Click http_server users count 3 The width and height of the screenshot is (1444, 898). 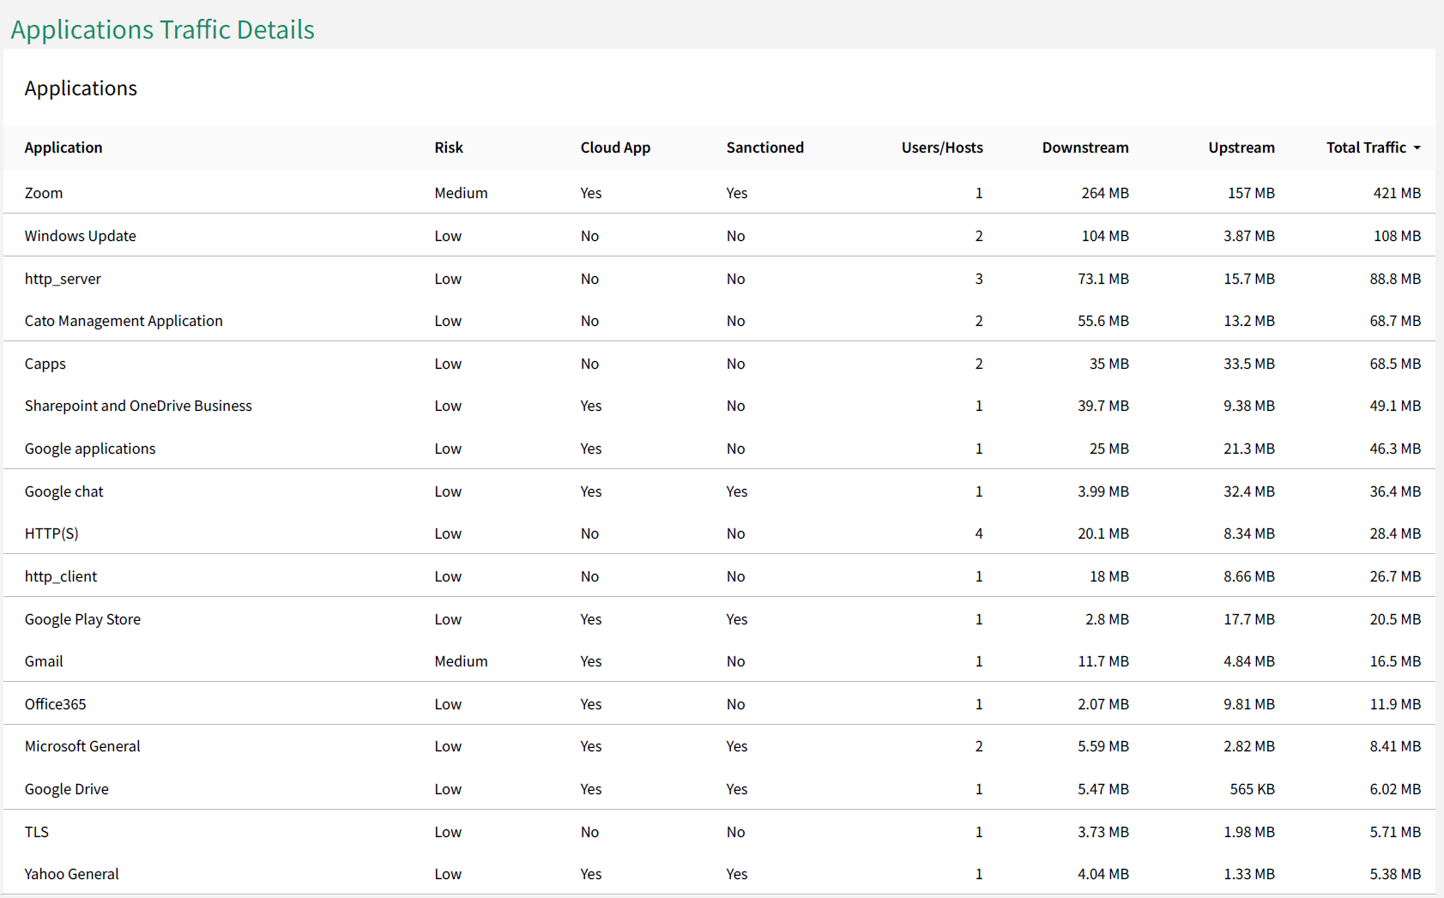click(979, 279)
